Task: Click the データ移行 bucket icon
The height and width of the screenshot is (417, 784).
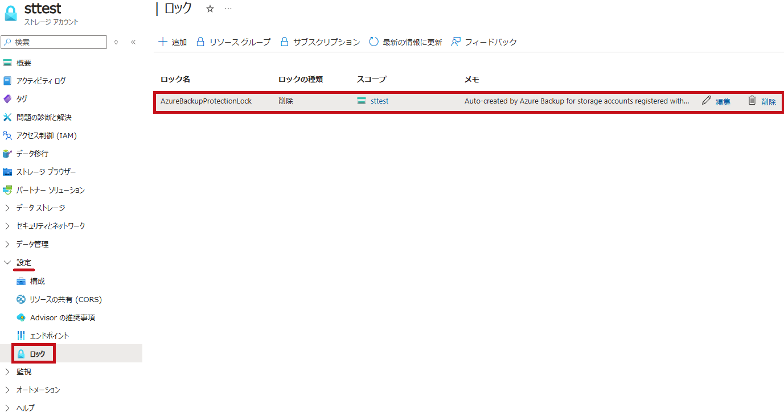Action: tap(7, 154)
